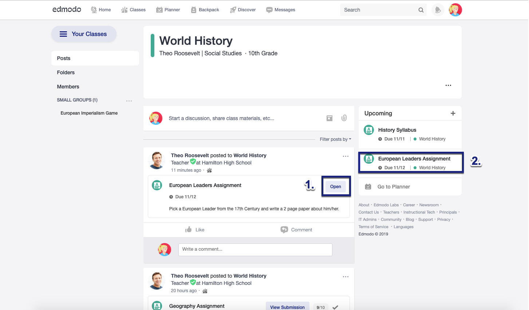Screen dimensions: 529x310
Task: Click Blog footer link
Action: tap(410, 219)
